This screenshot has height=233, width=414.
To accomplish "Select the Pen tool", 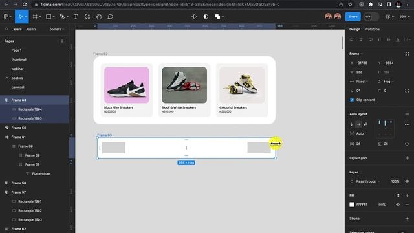I will pos(62,17).
